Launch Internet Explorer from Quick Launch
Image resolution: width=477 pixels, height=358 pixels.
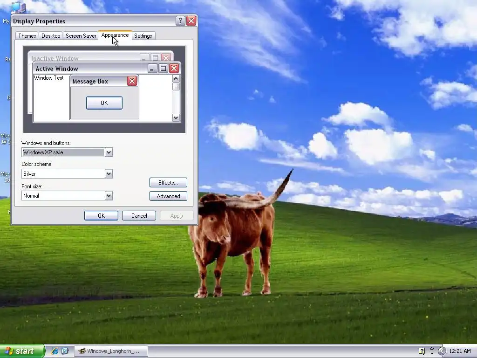click(55, 351)
